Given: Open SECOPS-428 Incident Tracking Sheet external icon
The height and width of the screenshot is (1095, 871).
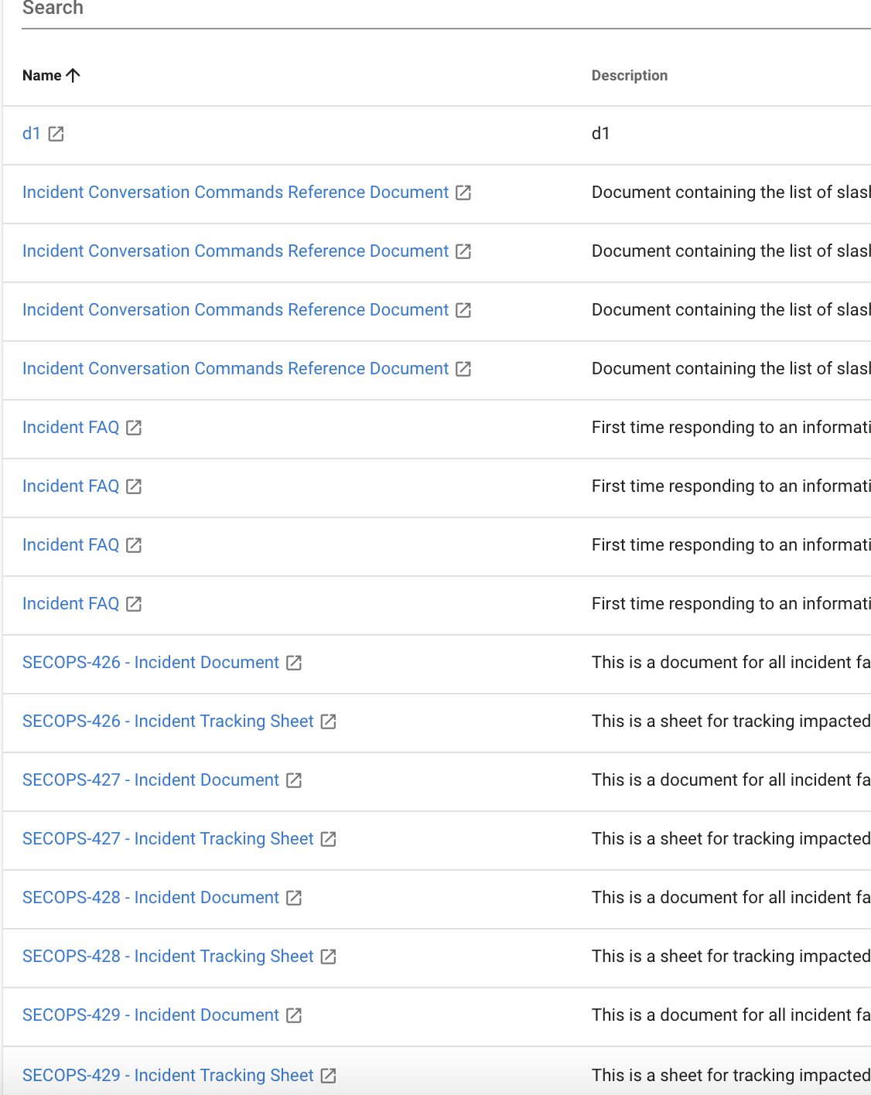Looking at the screenshot, I should (329, 957).
